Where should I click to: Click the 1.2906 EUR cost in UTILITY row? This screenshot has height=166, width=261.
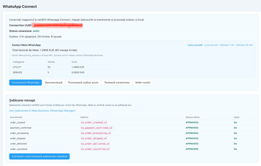click(x=78, y=67)
